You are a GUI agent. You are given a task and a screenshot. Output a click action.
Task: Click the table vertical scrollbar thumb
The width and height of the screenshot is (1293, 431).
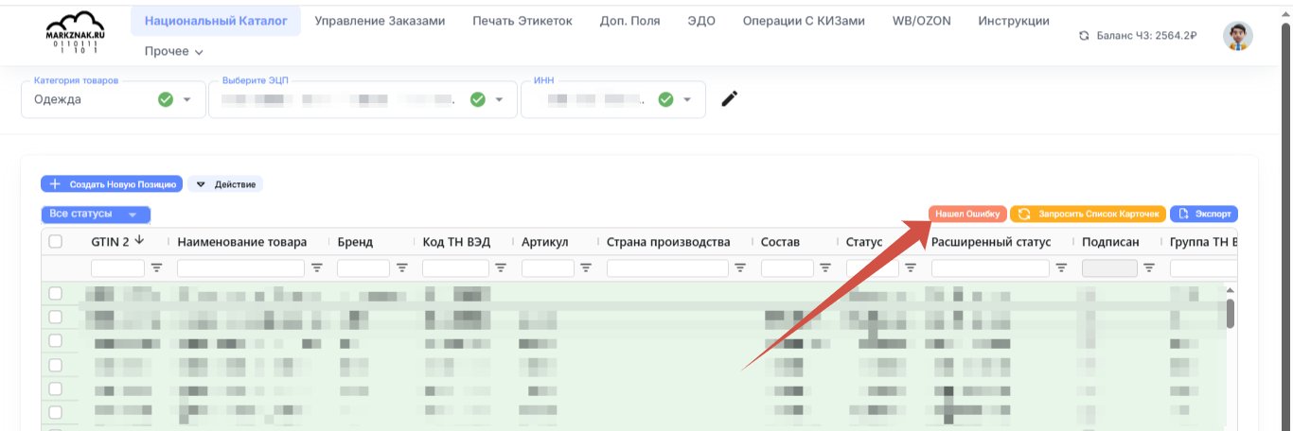1230,313
